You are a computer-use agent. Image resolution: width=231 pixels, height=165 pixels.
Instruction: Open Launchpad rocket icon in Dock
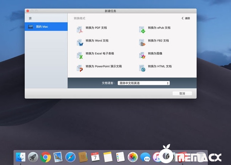(x=33, y=157)
